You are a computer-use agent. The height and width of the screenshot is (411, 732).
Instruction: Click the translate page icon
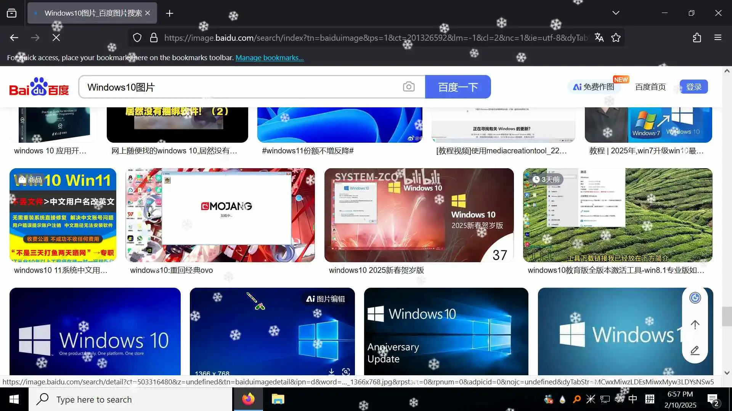pos(599,37)
